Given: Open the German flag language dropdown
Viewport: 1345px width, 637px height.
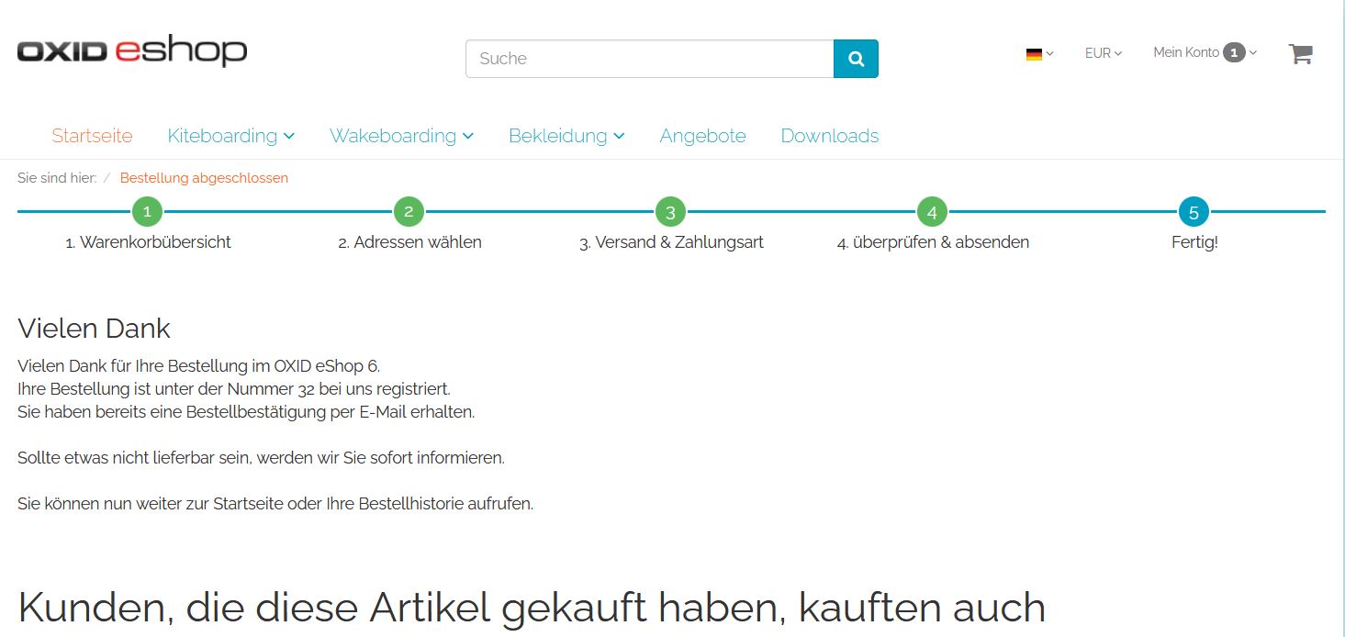Looking at the screenshot, I should (1039, 54).
